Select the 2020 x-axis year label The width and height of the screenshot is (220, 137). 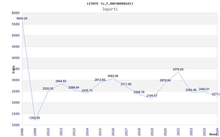pyautogui.click(x=165, y=132)
